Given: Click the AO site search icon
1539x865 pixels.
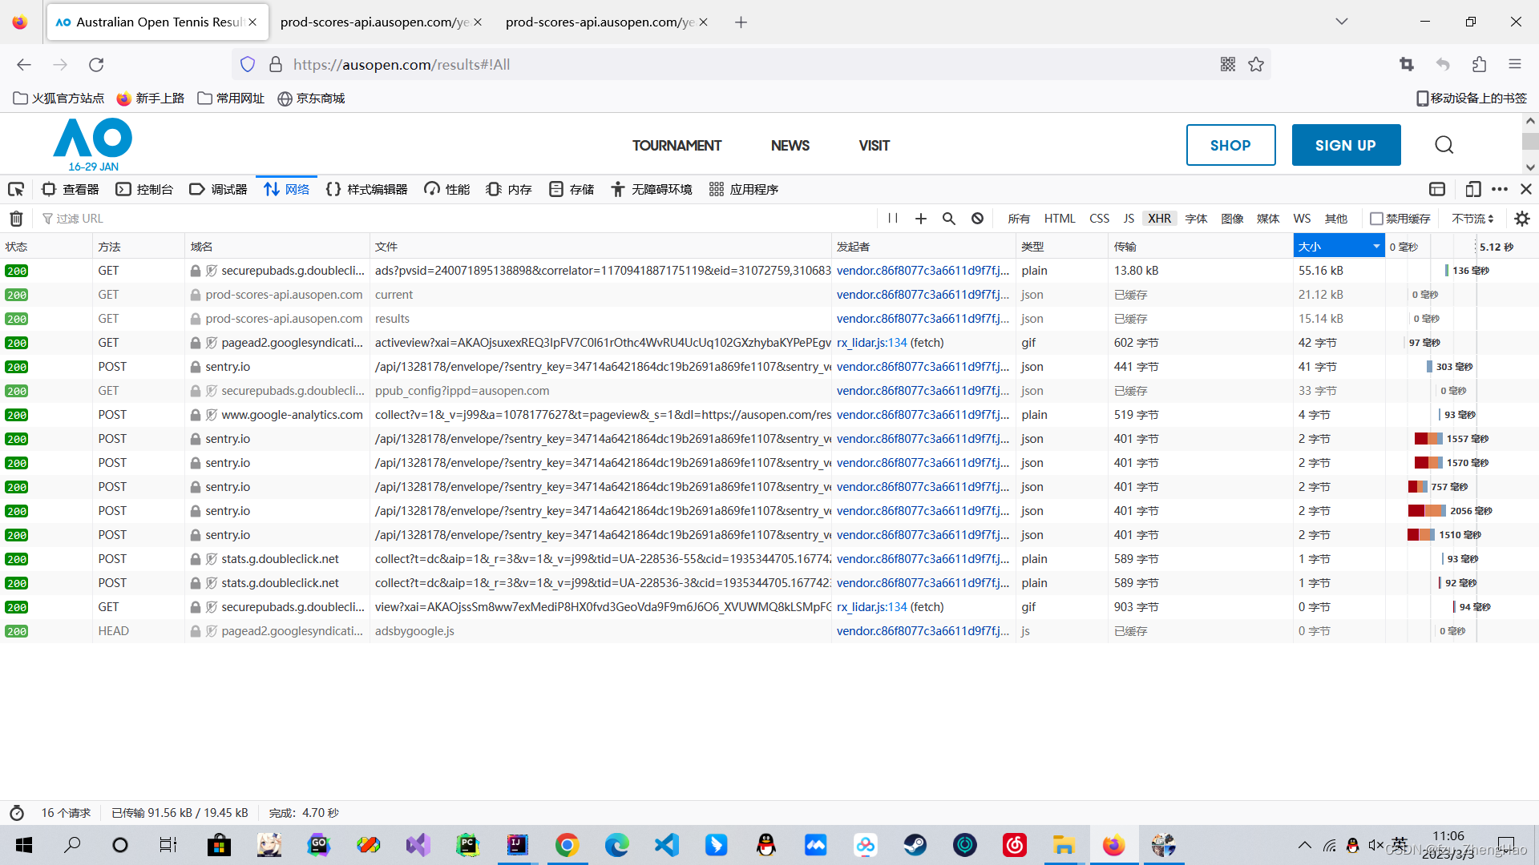Looking at the screenshot, I should (1444, 145).
